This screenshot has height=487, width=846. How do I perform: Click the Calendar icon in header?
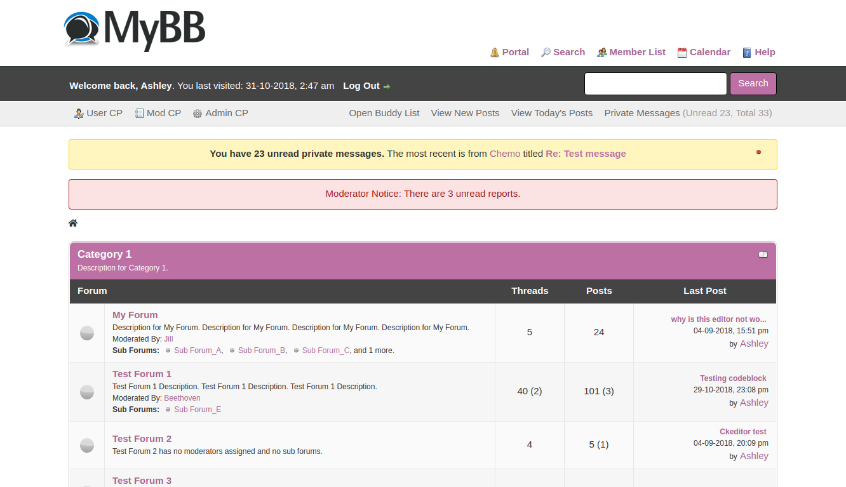click(682, 53)
